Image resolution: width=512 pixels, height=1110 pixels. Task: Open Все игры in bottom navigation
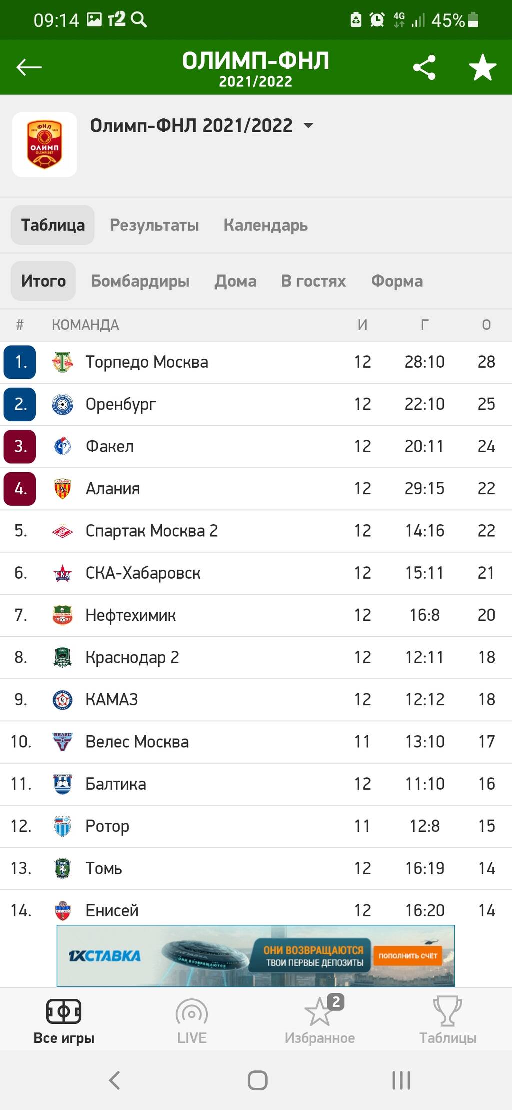point(64,1021)
